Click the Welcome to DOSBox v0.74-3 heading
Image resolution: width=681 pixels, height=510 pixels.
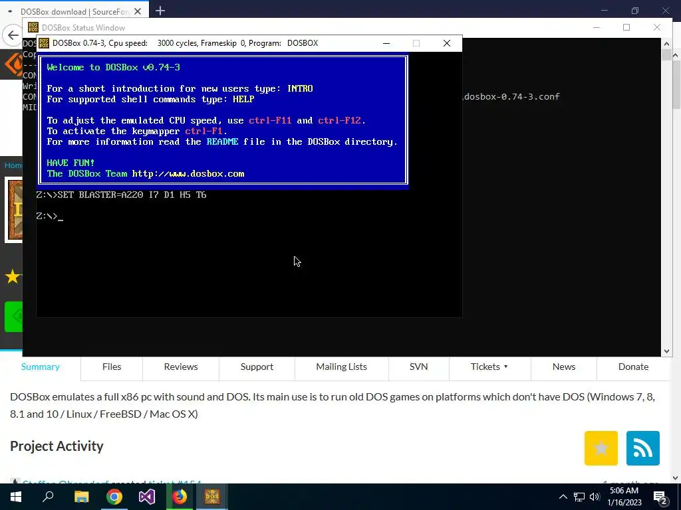[x=113, y=67]
